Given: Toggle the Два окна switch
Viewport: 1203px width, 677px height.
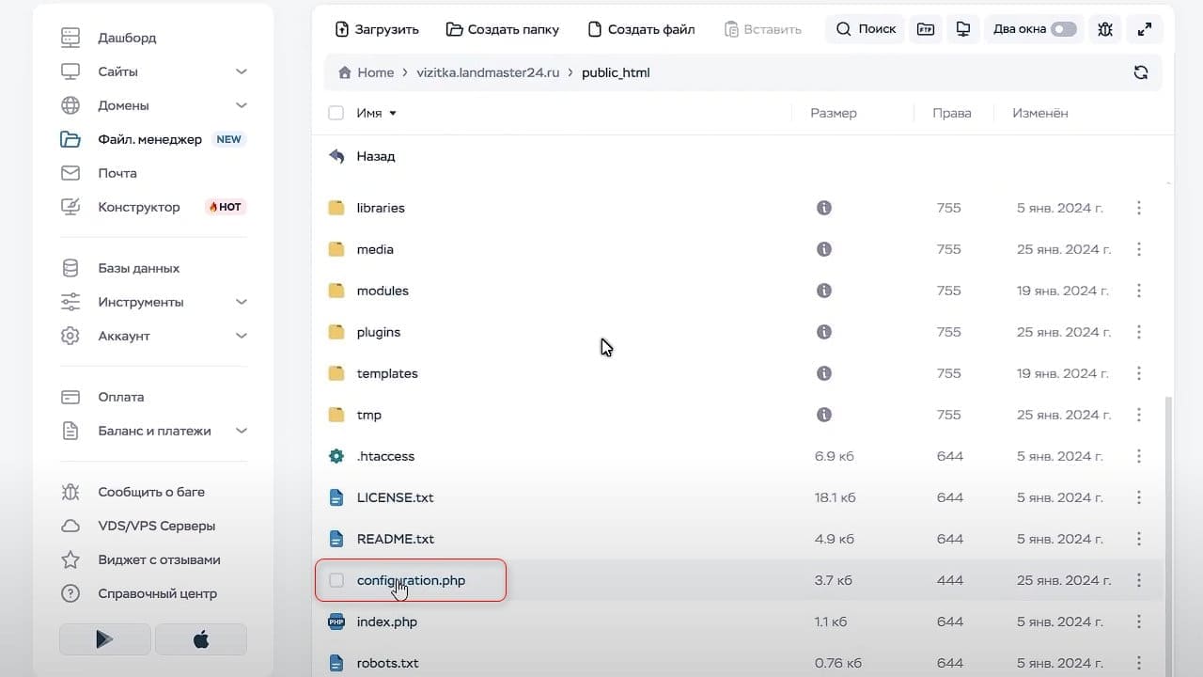Looking at the screenshot, I should (1064, 29).
